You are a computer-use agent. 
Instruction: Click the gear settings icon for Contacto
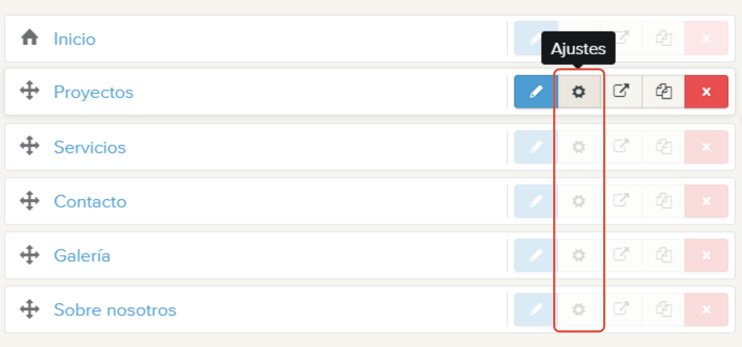point(578,201)
